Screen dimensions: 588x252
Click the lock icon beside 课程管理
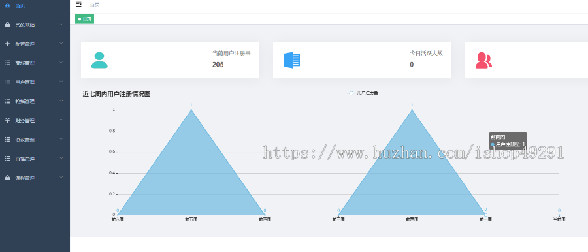click(x=7, y=178)
